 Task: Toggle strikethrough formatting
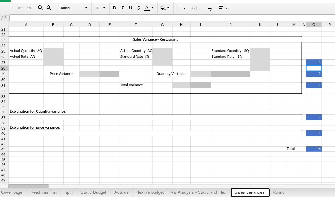tap(138, 8)
